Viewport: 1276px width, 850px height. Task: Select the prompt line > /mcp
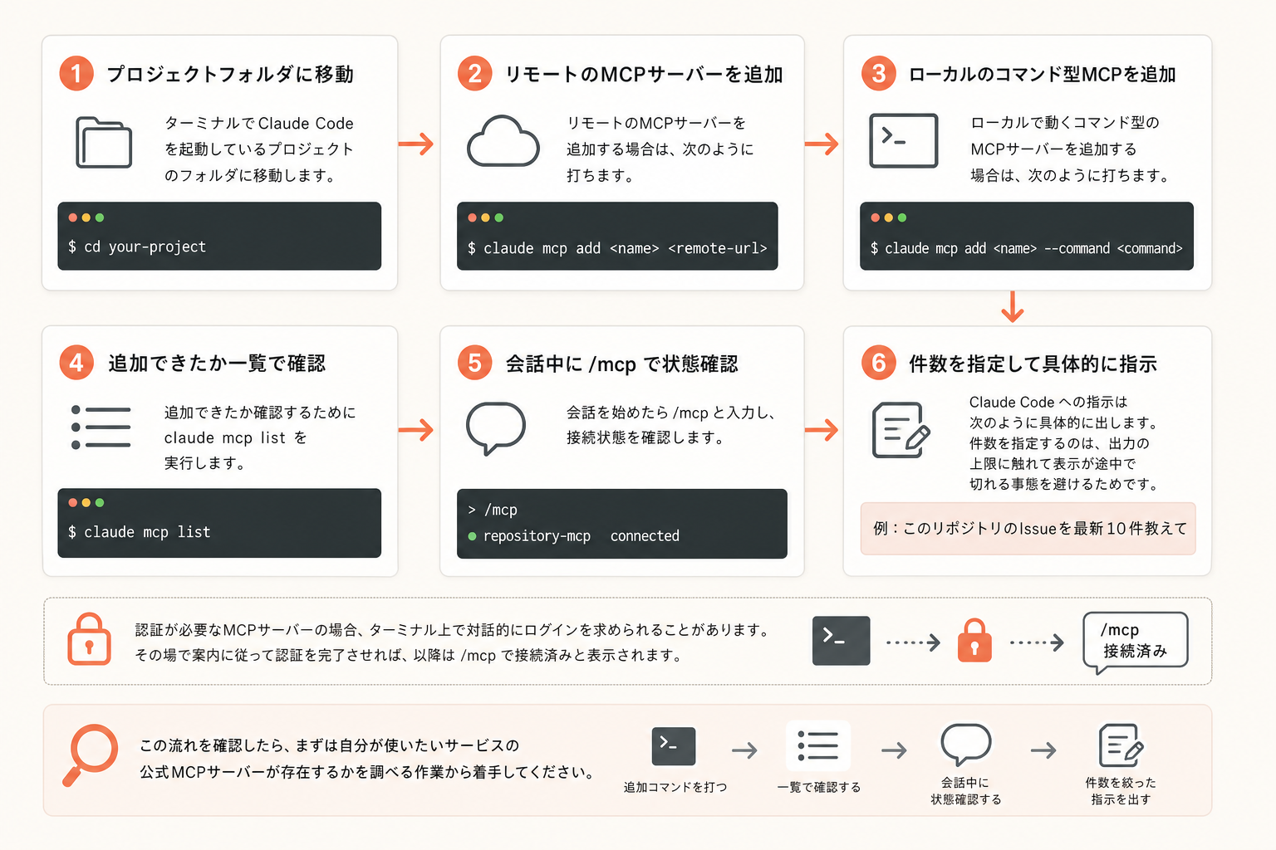pos(493,510)
